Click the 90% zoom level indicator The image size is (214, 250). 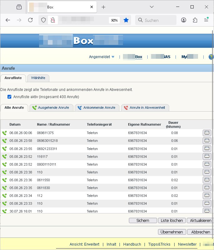click(114, 20)
